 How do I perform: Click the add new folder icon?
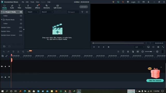tap(4, 47)
